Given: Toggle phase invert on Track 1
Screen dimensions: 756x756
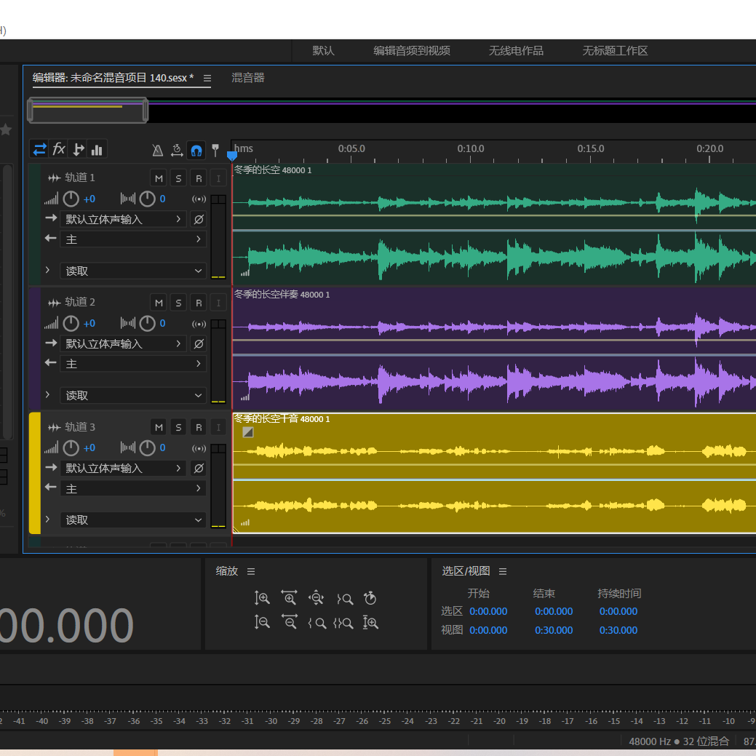Looking at the screenshot, I should (x=199, y=220).
